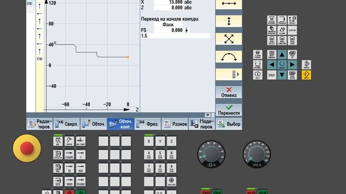
Task: Activate JOG mode key
Action: pos(58,141)
